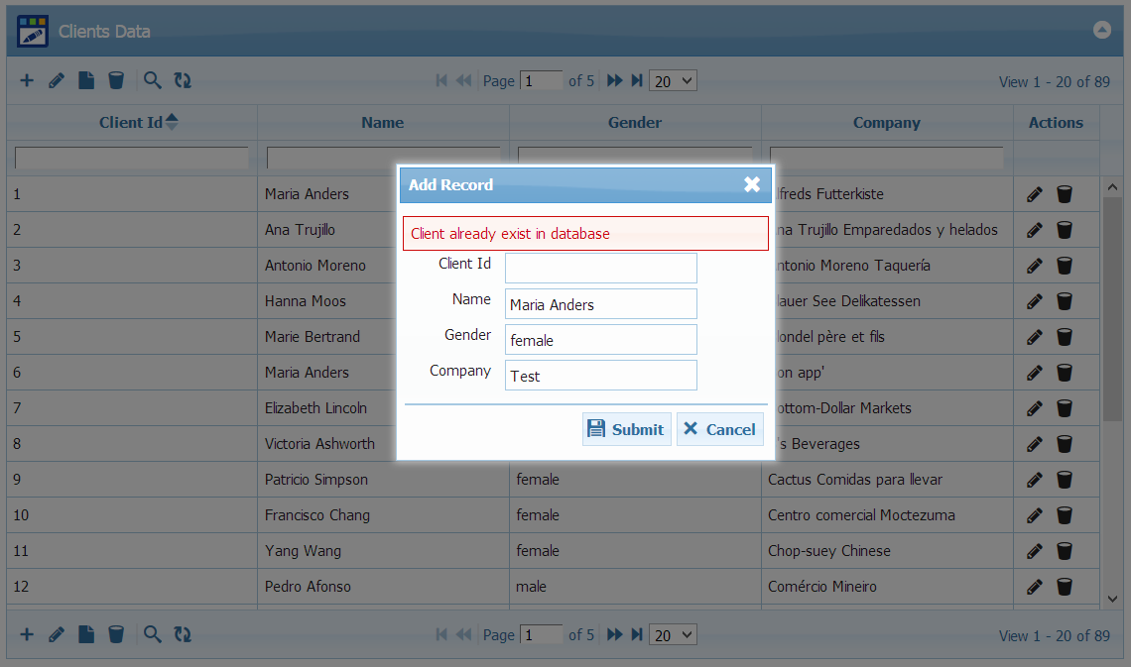The image size is (1131, 667).
Task: Click the delete trash icon in top toolbar
Action: tap(116, 80)
